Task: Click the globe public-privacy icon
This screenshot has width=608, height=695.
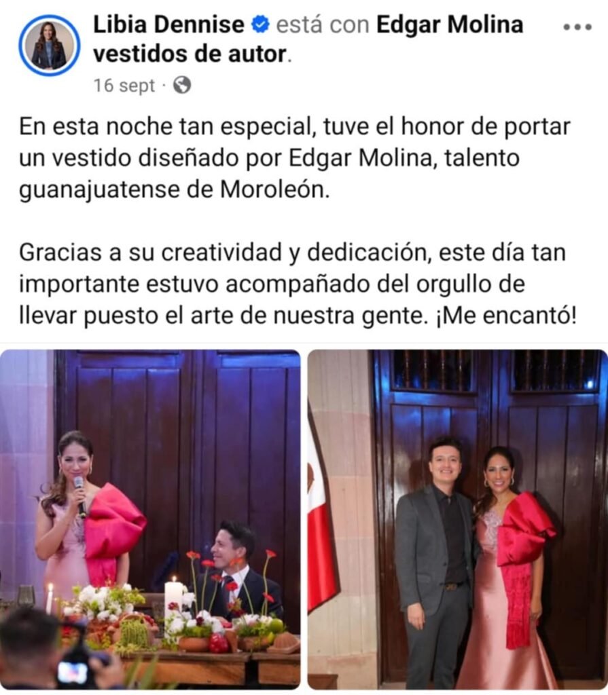Action: pyautogui.click(x=182, y=85)
